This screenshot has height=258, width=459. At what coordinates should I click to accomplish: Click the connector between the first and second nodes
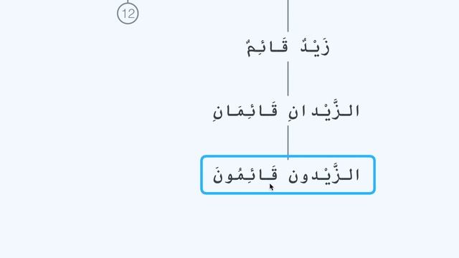[x=288, y=79]
